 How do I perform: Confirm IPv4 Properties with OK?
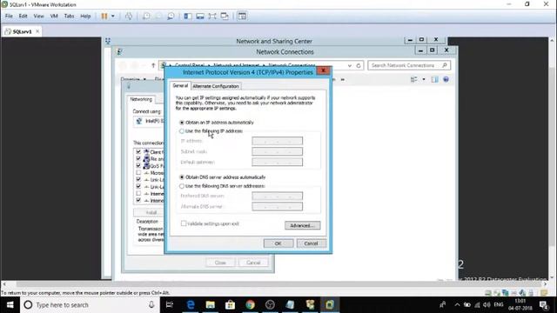278,243
